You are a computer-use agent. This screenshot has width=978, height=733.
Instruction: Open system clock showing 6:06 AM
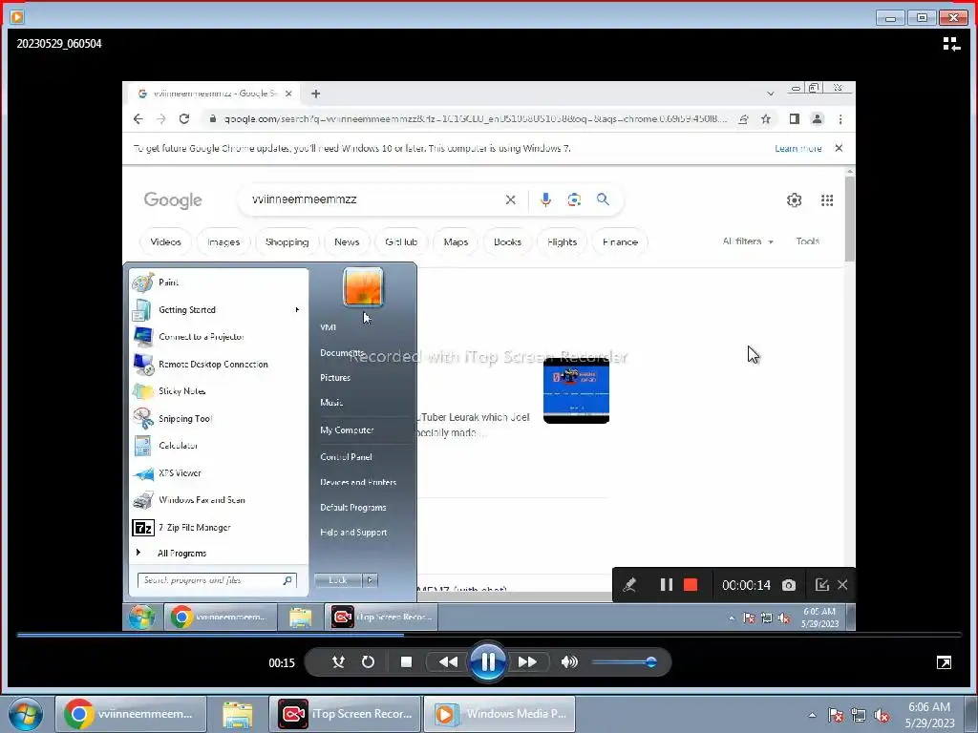click(929, 714)
